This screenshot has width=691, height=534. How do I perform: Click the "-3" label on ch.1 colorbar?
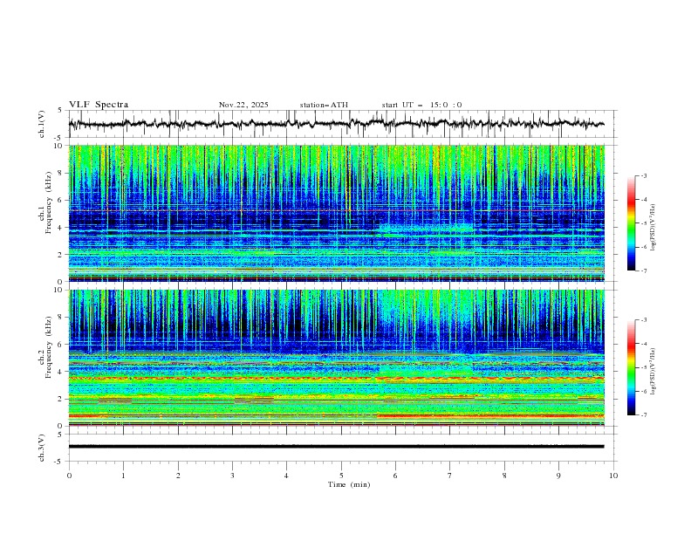pyautogui.click(x=644, y=175)
